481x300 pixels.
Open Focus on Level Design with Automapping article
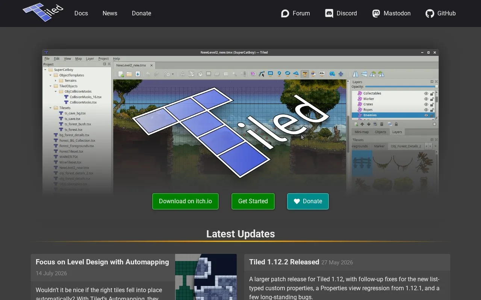(x=102, y=262)
